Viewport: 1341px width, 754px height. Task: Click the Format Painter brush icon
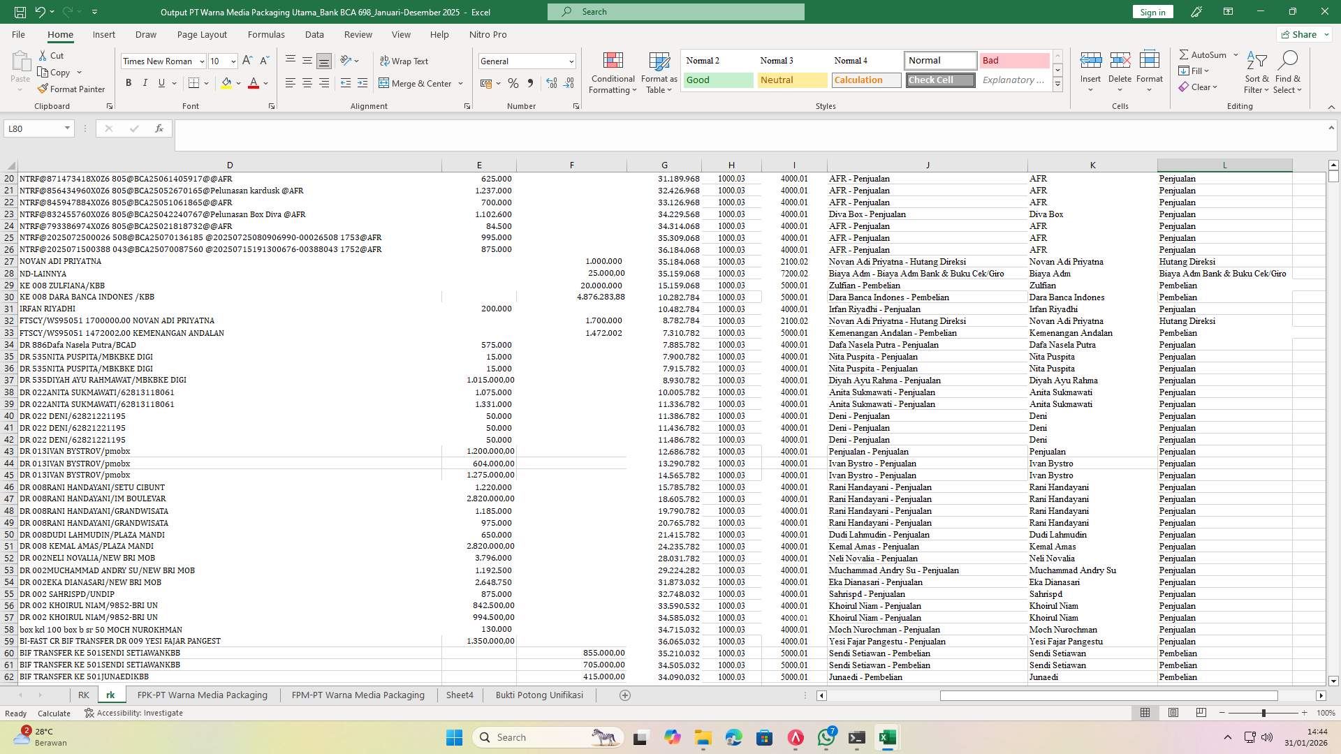(43, 89)
